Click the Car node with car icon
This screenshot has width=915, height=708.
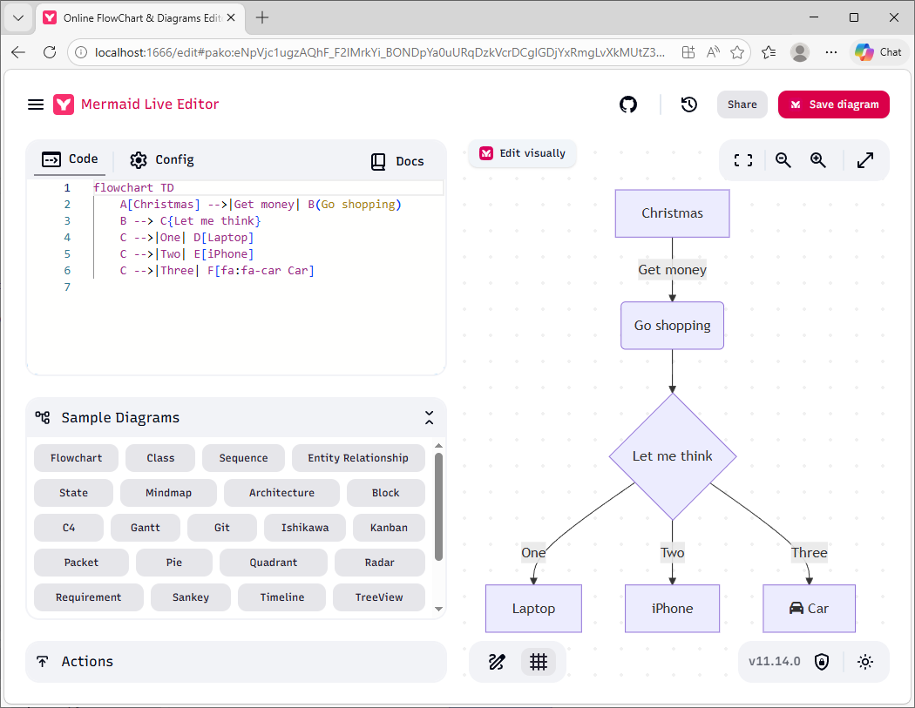(809, 608)
